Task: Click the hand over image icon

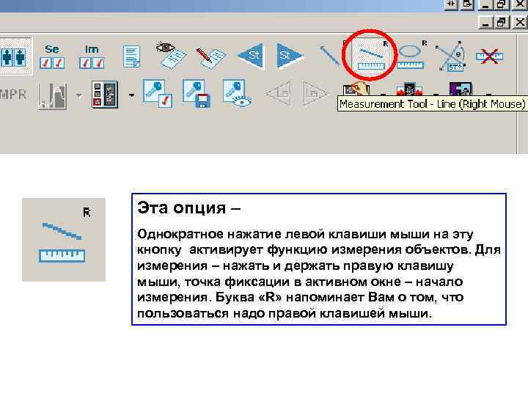Action: 356,89
